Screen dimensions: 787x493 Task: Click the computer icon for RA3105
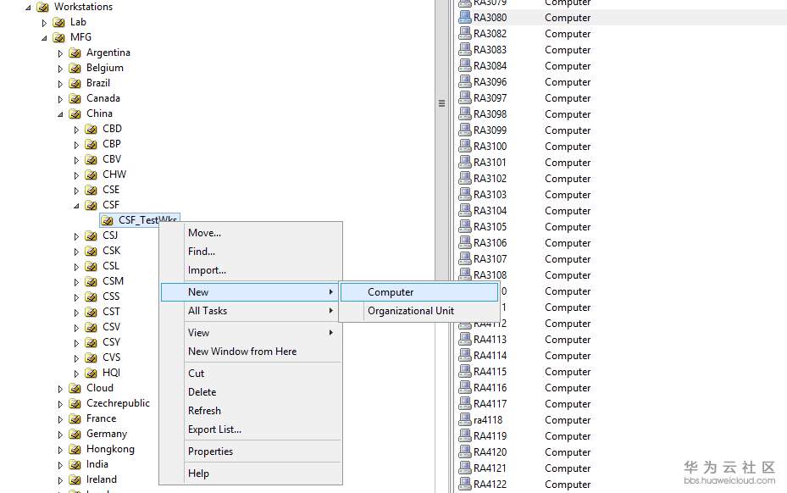[x=465, y=226]
